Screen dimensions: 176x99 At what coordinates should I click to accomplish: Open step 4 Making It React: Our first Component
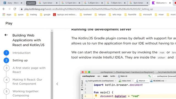[27, 82]
